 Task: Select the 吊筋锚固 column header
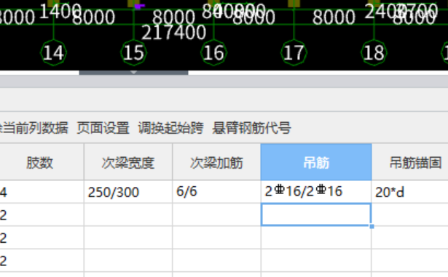pyautogui.click(x=409, y=162)
